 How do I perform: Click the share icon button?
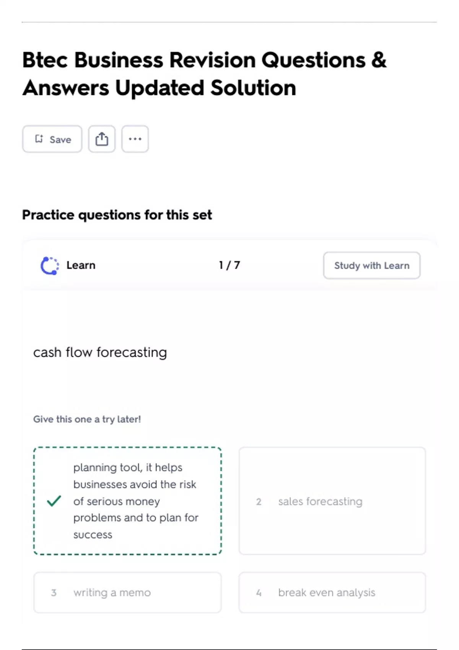tap(102, 139)
